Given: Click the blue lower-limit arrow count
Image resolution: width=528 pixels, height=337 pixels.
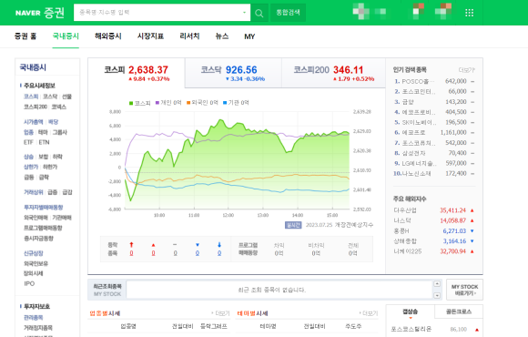Looking at the screenshot, I should 219,253.
